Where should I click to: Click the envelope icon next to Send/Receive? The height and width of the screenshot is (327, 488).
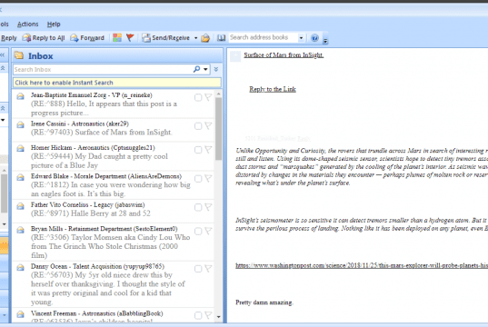(x=205, y=38)
